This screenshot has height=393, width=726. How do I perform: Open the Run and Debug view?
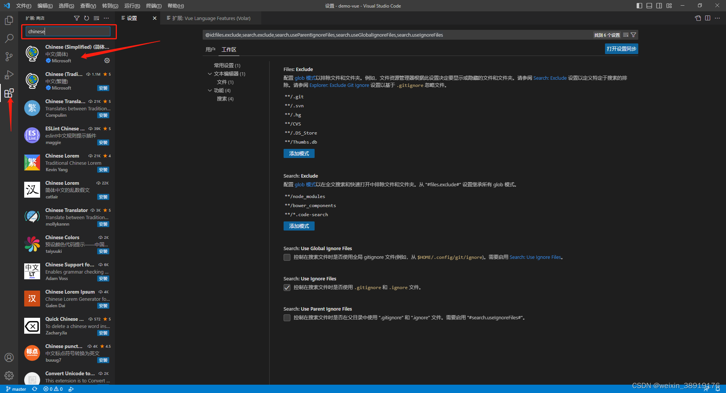click(9, 75)
